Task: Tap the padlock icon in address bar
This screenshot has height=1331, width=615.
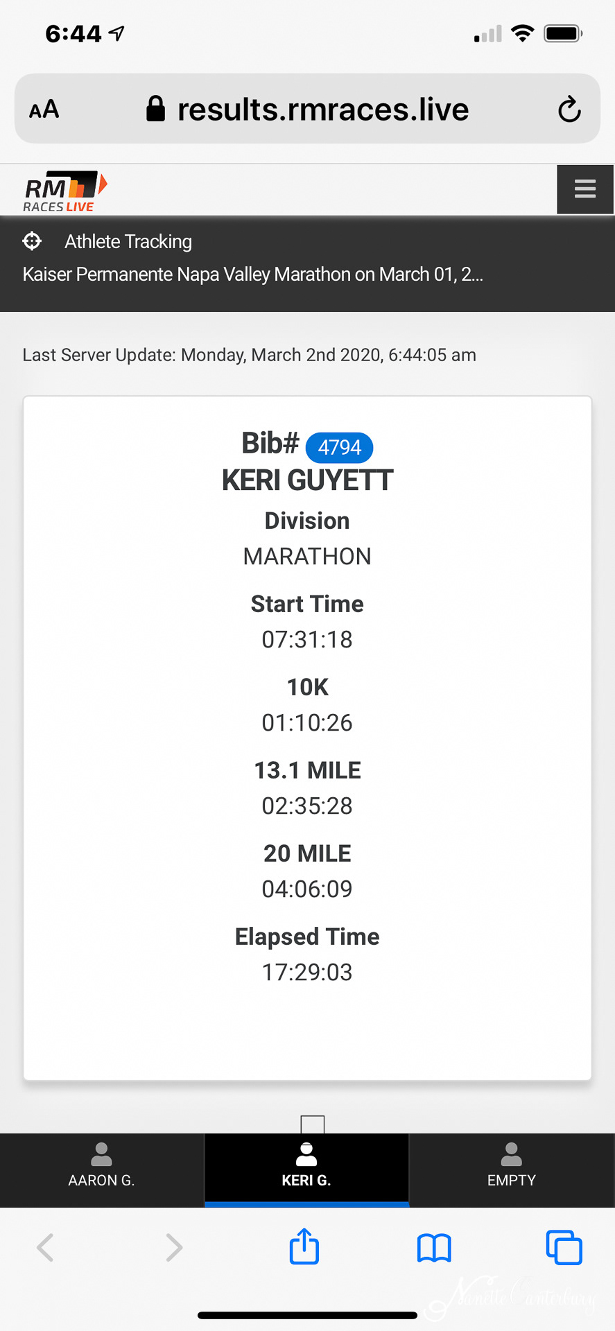Action: coord(156,109)
